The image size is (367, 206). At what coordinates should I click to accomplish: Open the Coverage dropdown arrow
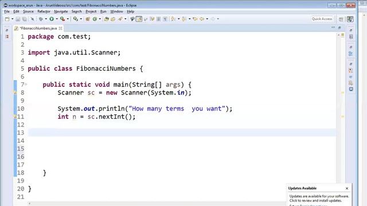tap(81, 19)
